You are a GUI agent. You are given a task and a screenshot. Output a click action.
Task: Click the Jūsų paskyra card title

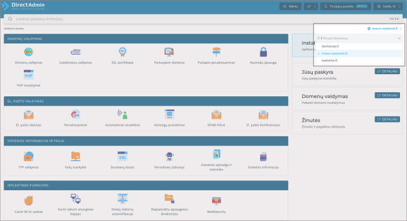[x=317, y=72]
